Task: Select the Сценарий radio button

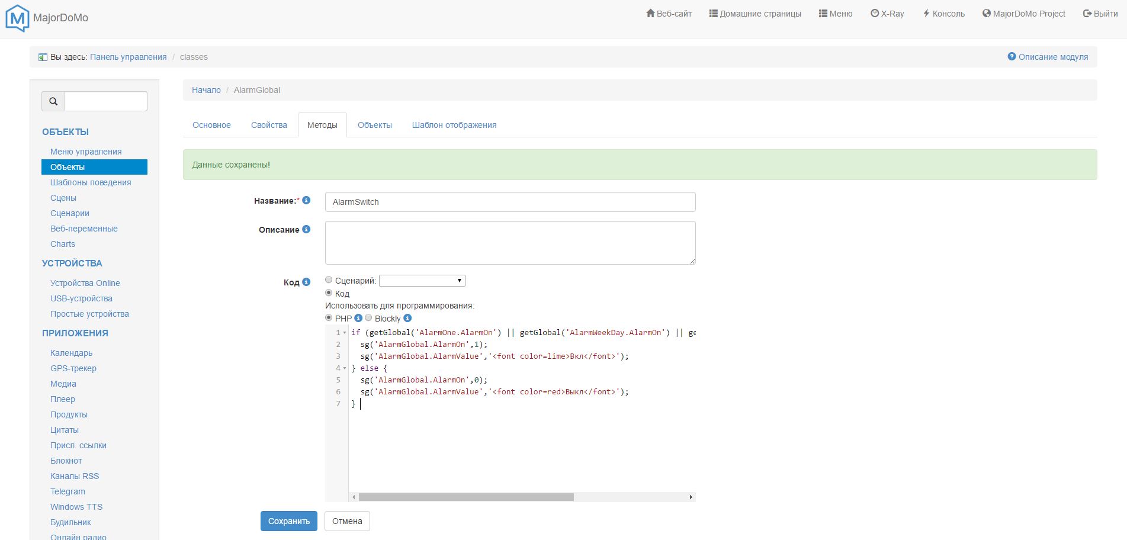Action: [x=329, y=280]
